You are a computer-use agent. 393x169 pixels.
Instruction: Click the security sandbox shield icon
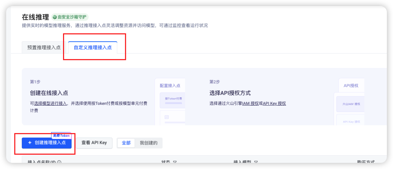pos(55,17)
